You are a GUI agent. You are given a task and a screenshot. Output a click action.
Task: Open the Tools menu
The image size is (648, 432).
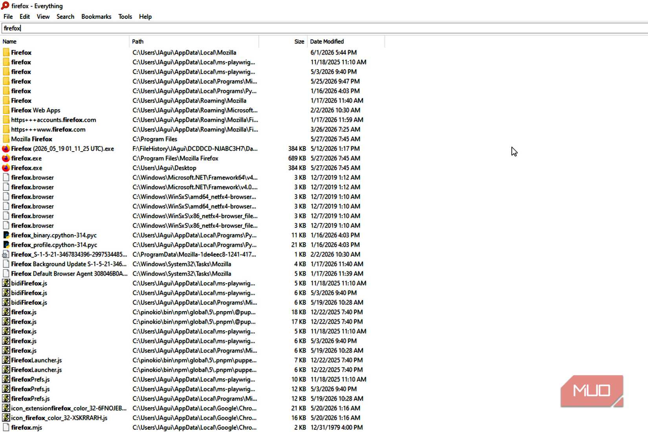coord(125,16)
